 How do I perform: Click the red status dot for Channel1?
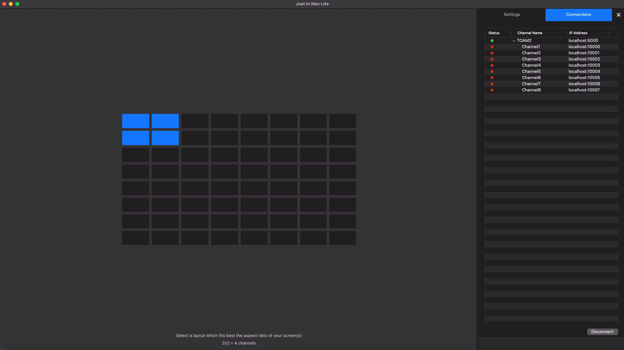[x=492, y=47]
